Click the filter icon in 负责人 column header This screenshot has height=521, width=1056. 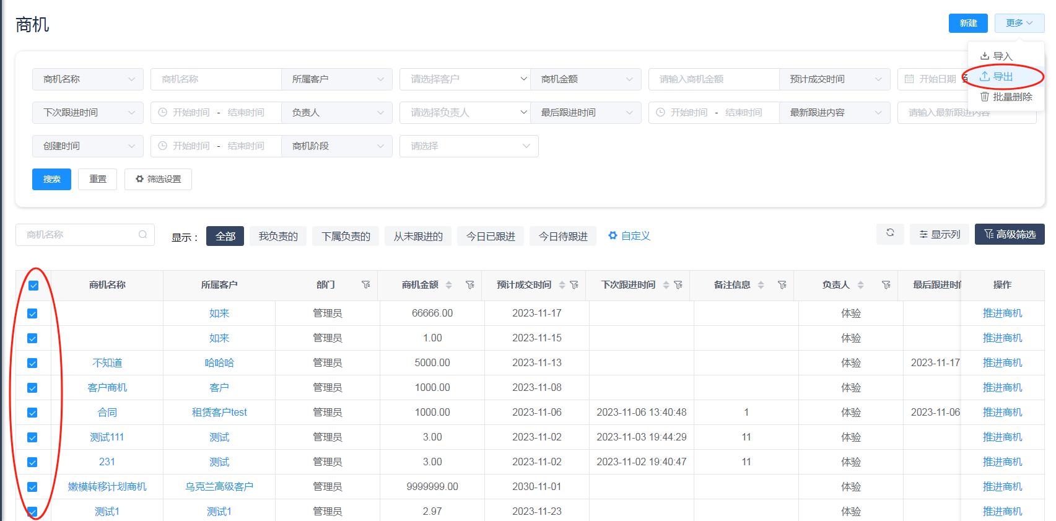886,285
